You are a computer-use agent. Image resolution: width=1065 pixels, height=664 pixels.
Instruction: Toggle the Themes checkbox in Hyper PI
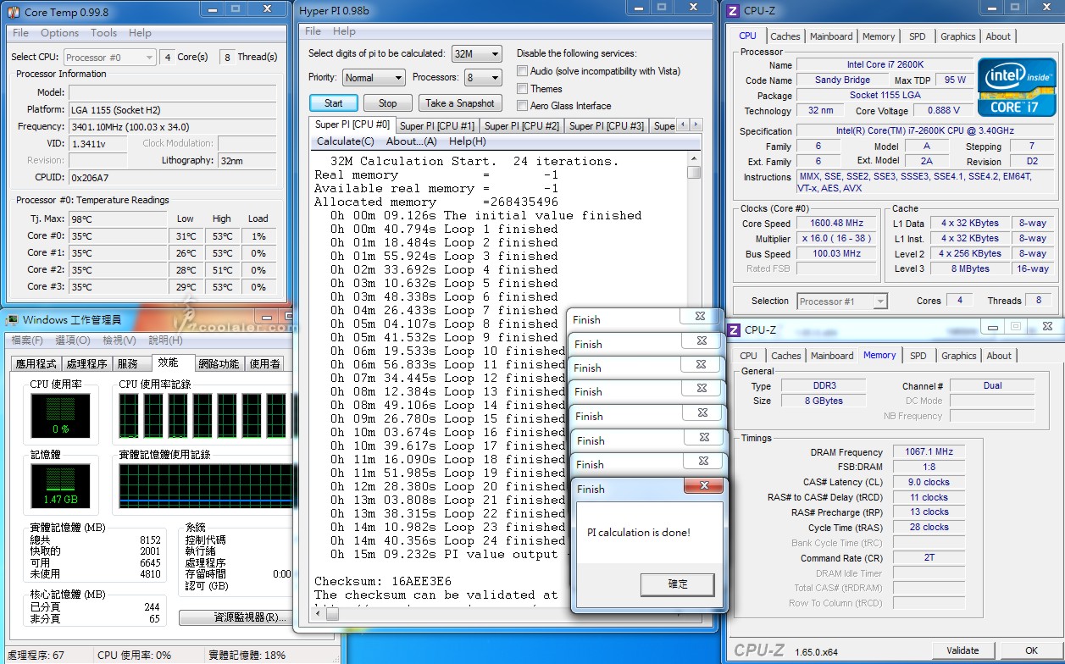523,88
